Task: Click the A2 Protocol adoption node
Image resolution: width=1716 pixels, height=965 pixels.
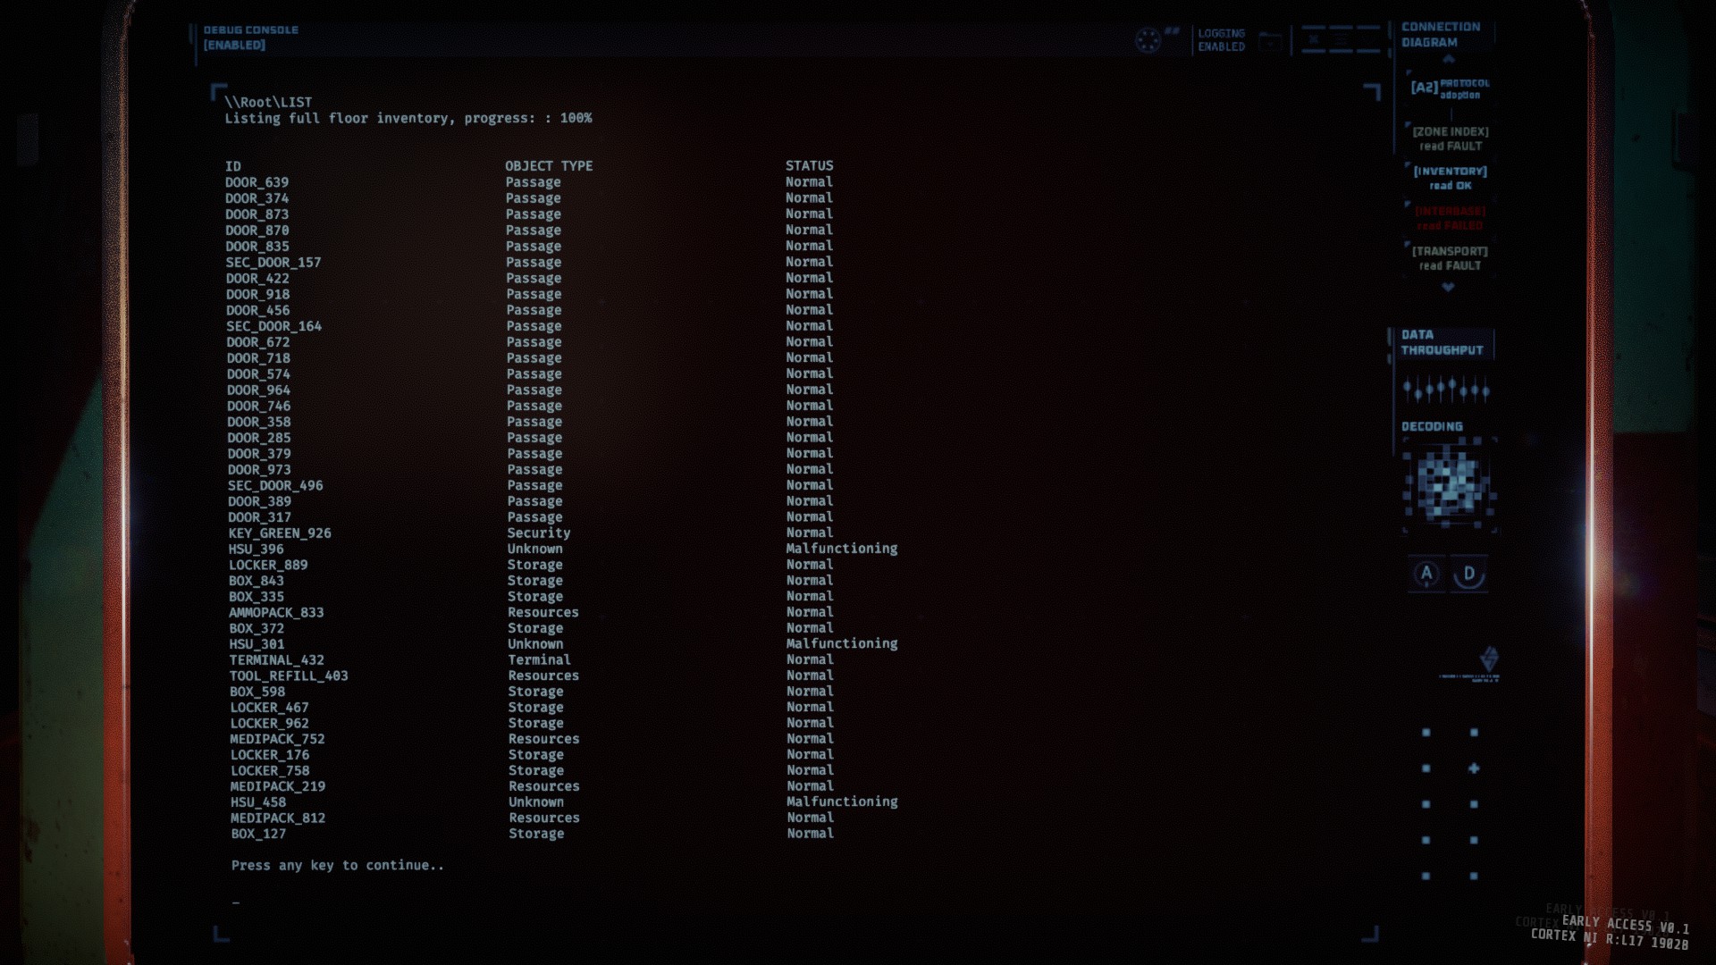Action: click(x=1450, y=88)
